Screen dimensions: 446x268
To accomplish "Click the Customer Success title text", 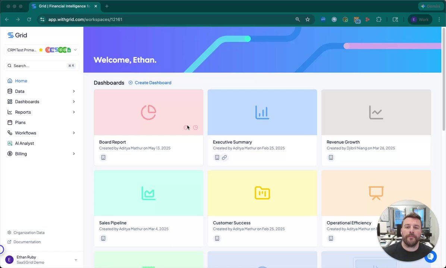I will pyautogui.click(x=232, y=223).
